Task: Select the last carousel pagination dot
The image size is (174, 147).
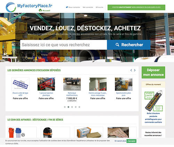Action: click(x=79, y=107)
